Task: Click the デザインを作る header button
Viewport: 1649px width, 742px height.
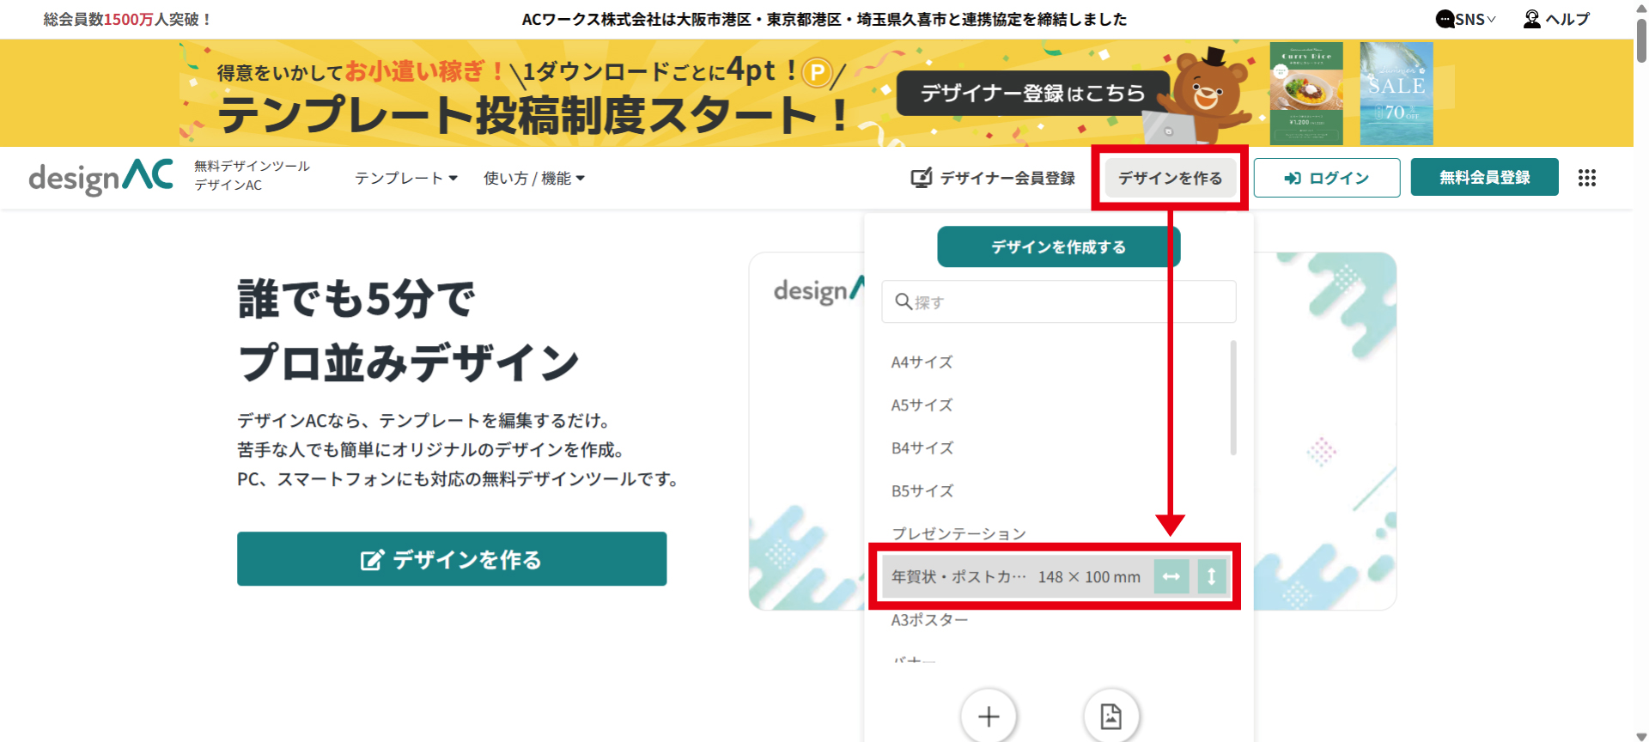Action: point(1170,178)
